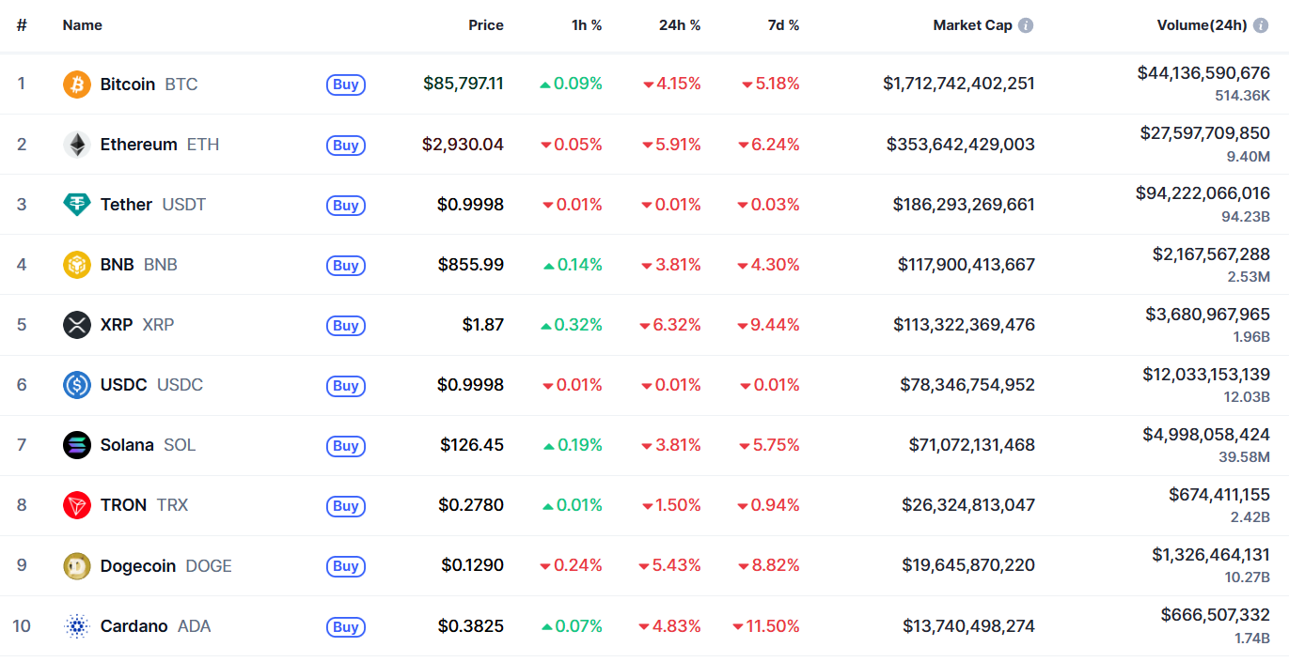Sort by 24h % column header
Viewport: 1289px width, 662px height.
[x=680, y=25]
